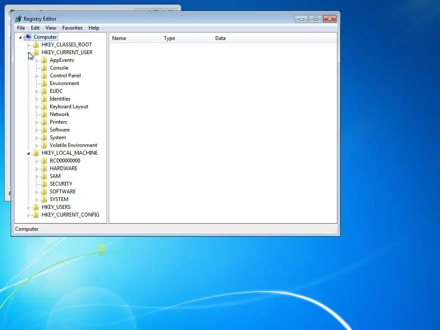
Task: Click the Identities folder icon
Action: (x=44, y=99)
